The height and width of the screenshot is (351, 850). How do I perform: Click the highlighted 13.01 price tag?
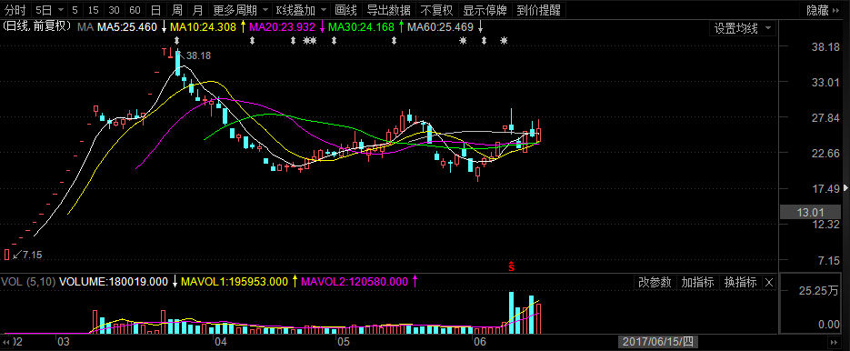point(810,213)
